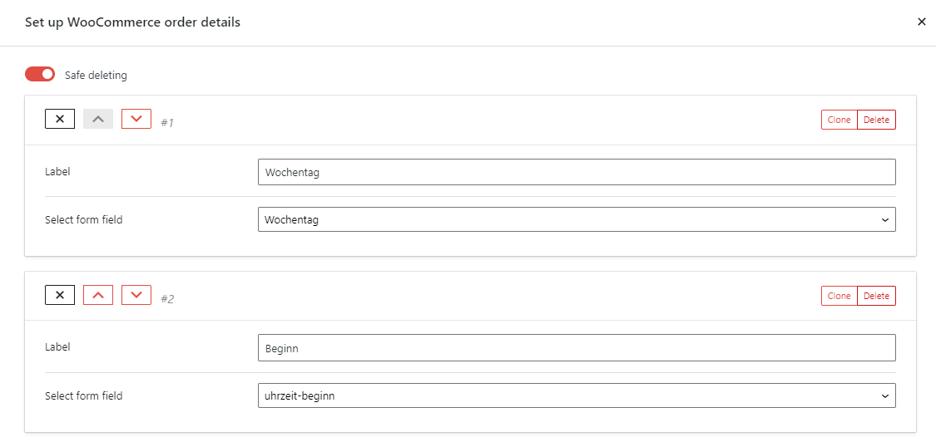Click the Label field containing Wochentag
Viewport: 936px width, 437px height.
(577, 172)
